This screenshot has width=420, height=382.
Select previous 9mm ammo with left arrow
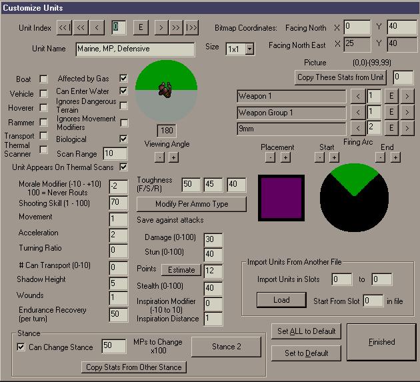click(357, 127)
